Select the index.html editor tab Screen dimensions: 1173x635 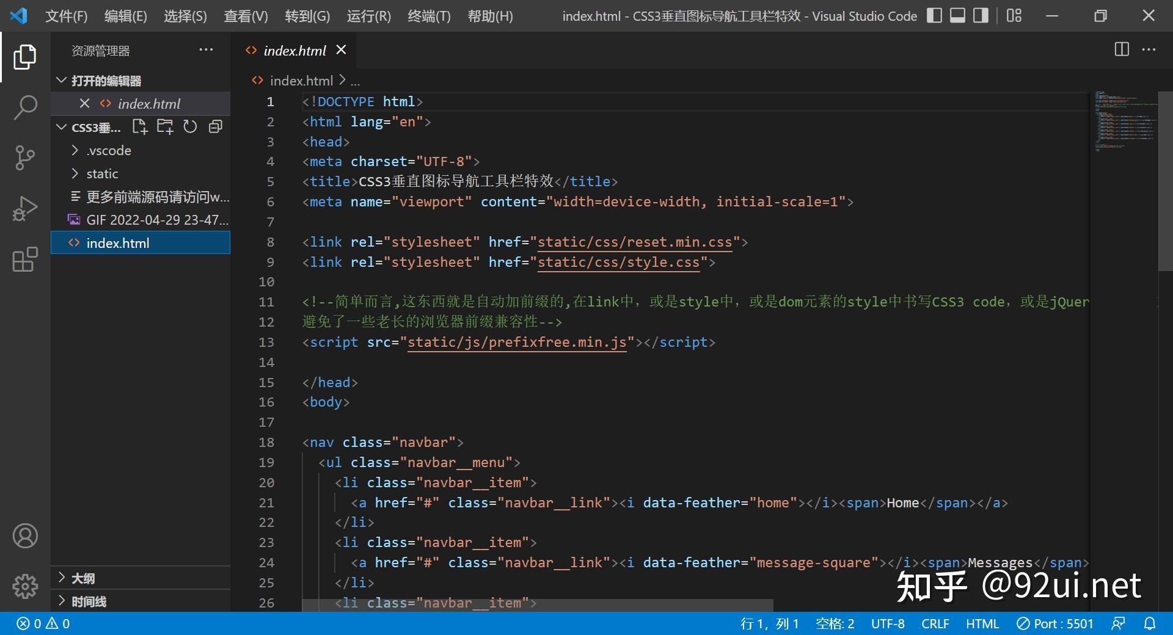click(294, 50)
